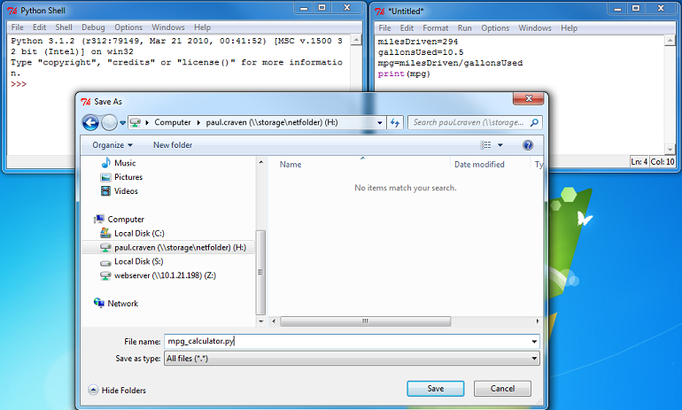Open Run menu in Untitled editor
Image resolution: width=682 pixels, height=410 pixels.
466,27
